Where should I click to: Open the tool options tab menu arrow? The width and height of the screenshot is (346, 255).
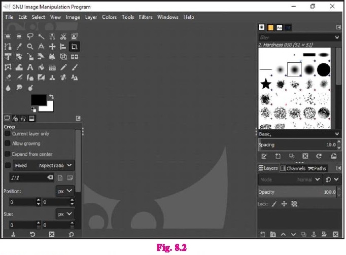click(78, 118)
